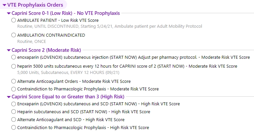Collapse Caprini Score 0-1 Low Risk group

point(9,14)
